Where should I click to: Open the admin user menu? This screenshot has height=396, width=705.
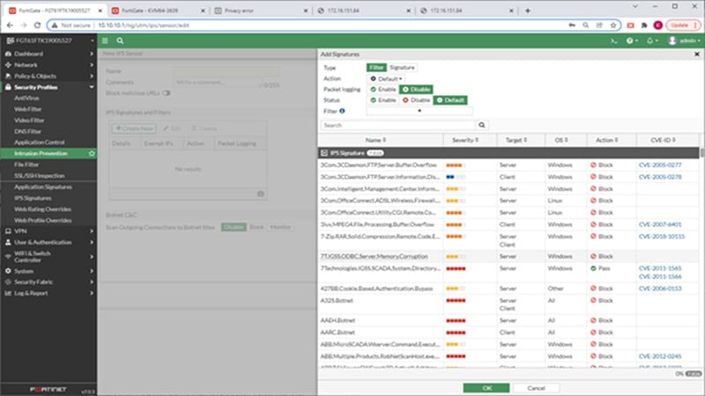(684, 40)
